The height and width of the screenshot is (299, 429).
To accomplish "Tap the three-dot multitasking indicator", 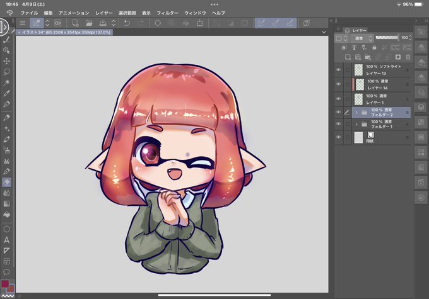I will coord(214,4).
